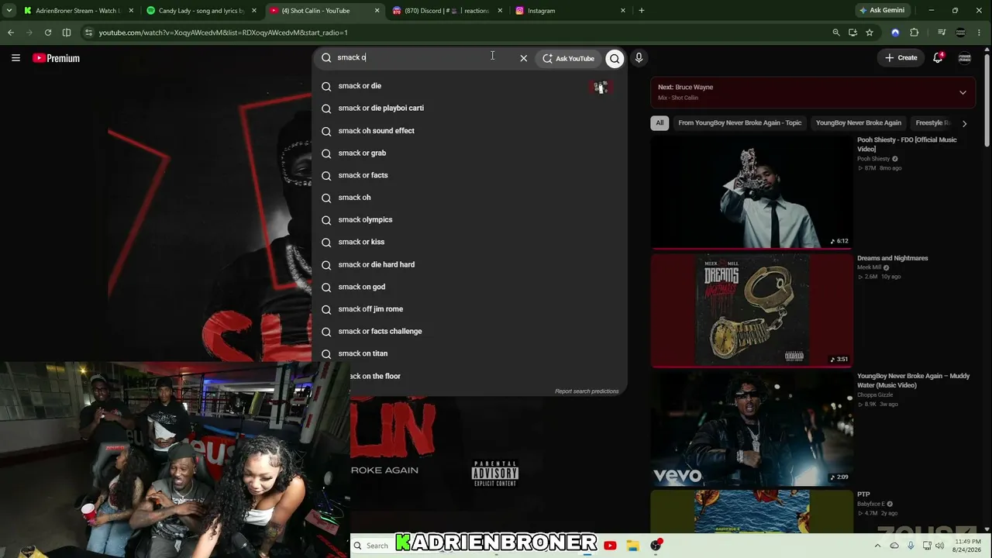Toggle the browser side panel

coord(67,33)
